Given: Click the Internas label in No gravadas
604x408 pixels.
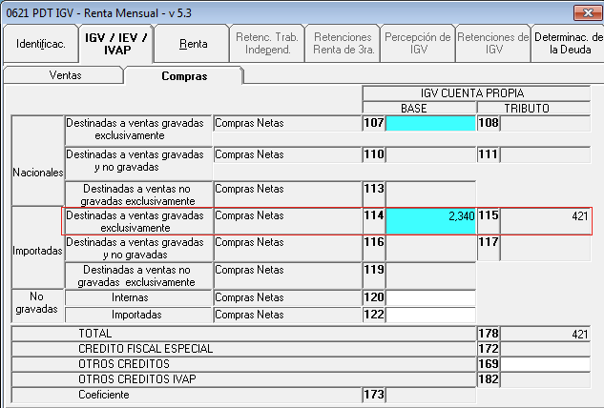Looking at the screenshot, I should coord(130,297).
